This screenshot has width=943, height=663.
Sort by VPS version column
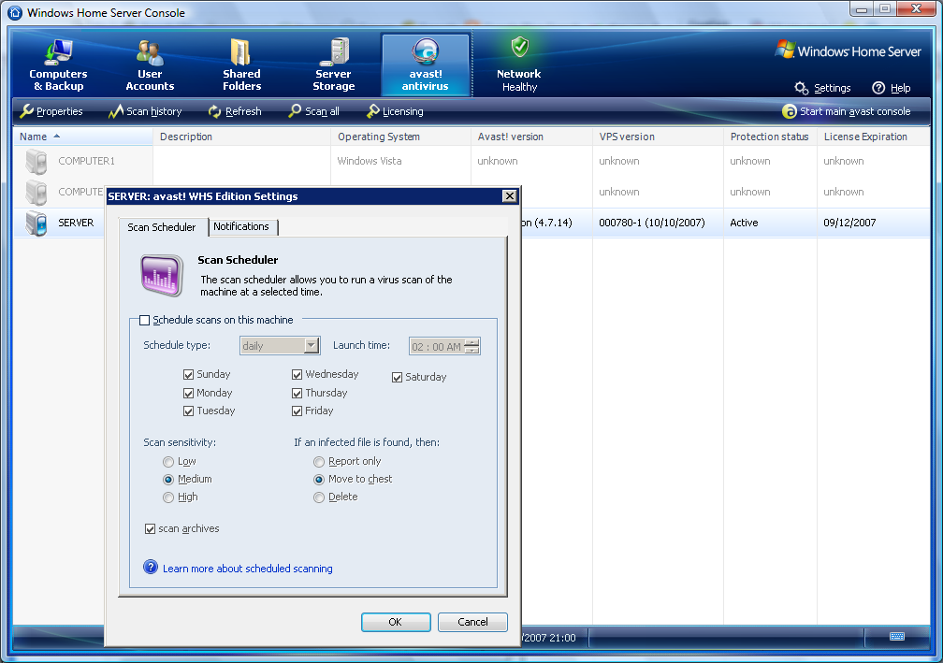[x=658, y=137]
